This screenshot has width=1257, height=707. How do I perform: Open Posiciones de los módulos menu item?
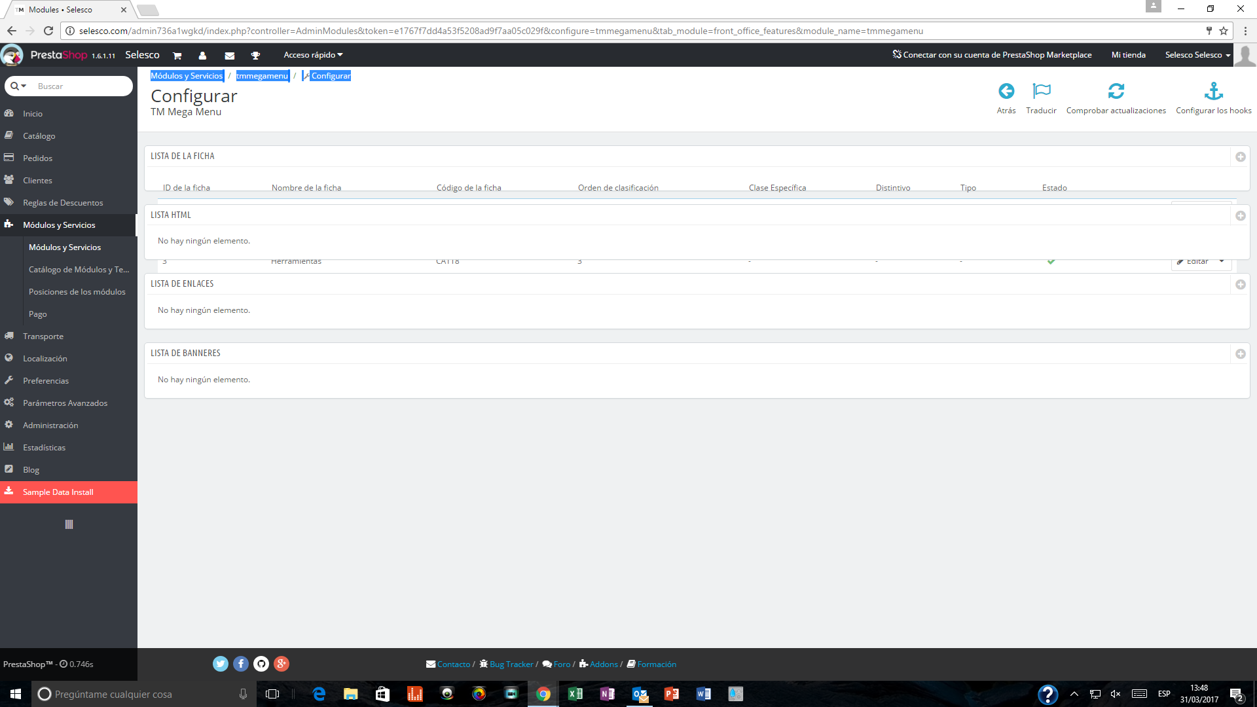[x=77, y=292]
